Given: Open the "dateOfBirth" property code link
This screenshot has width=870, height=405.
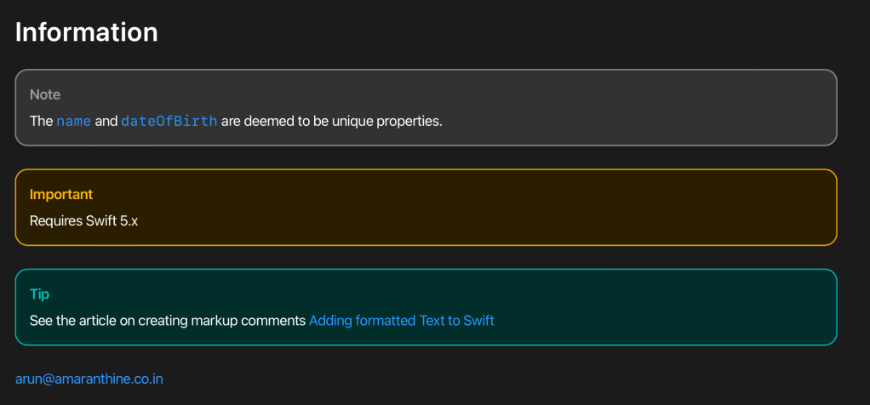Looking at the screenshot, I should pyautogui.click(x=169, y=121).
